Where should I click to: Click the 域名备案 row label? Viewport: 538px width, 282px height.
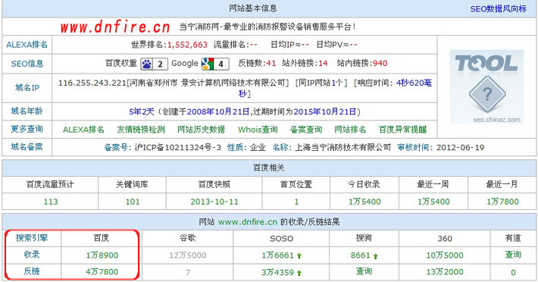27,147
